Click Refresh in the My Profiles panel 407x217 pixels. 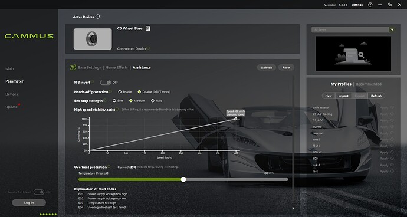376,96
